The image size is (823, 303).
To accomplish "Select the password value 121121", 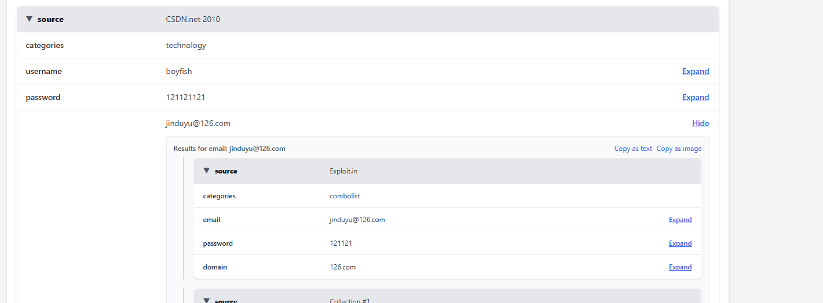I will coord(341,243).
